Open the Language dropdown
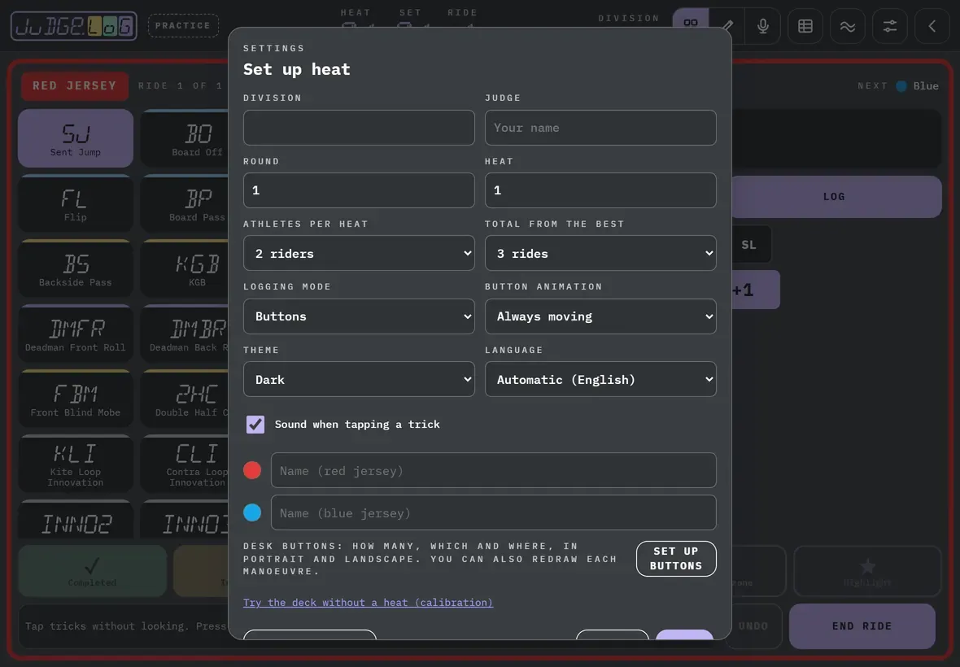This screenshot has height=667, width=960. (600, 379)
